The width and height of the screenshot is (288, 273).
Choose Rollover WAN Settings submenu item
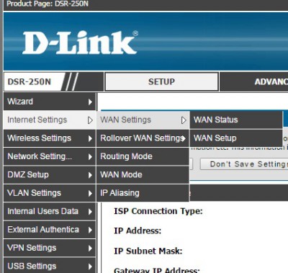tap(143, 138)
